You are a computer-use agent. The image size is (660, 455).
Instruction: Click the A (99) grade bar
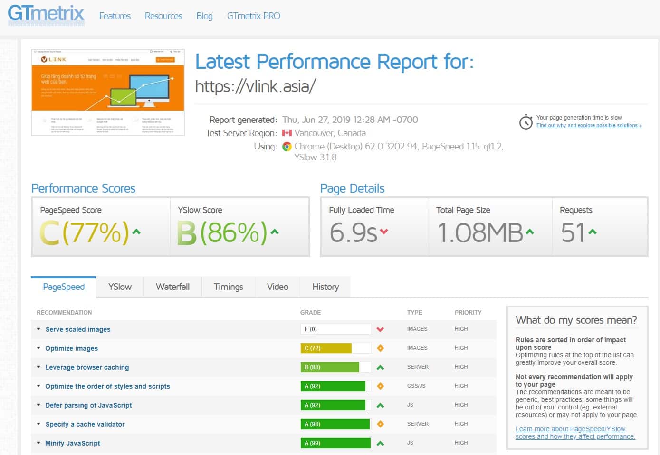[x=335, y=443]
